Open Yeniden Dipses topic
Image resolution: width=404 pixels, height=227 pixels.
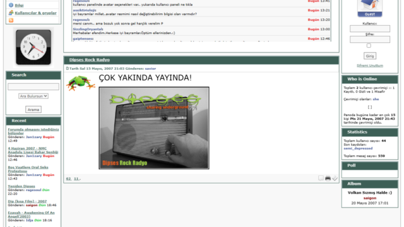coord(21,186)
